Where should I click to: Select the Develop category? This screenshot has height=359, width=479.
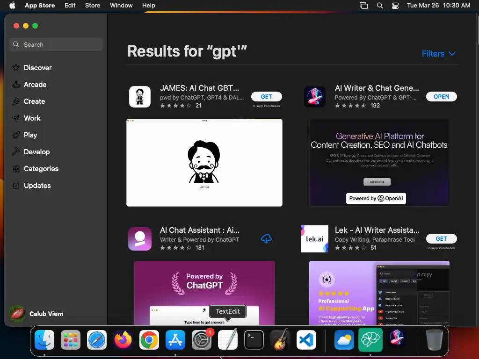point(31,152)
